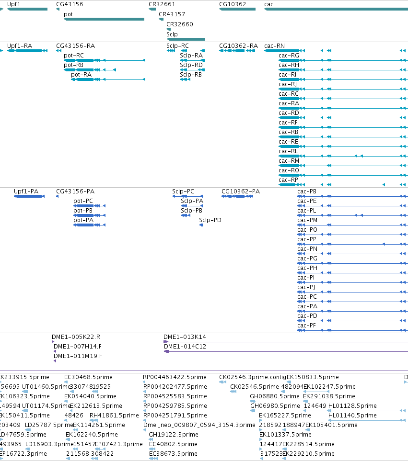This screenshot has width=408, height=461.
Task: Select the Sclp-RB transcript label
Action: pos(191,74)
